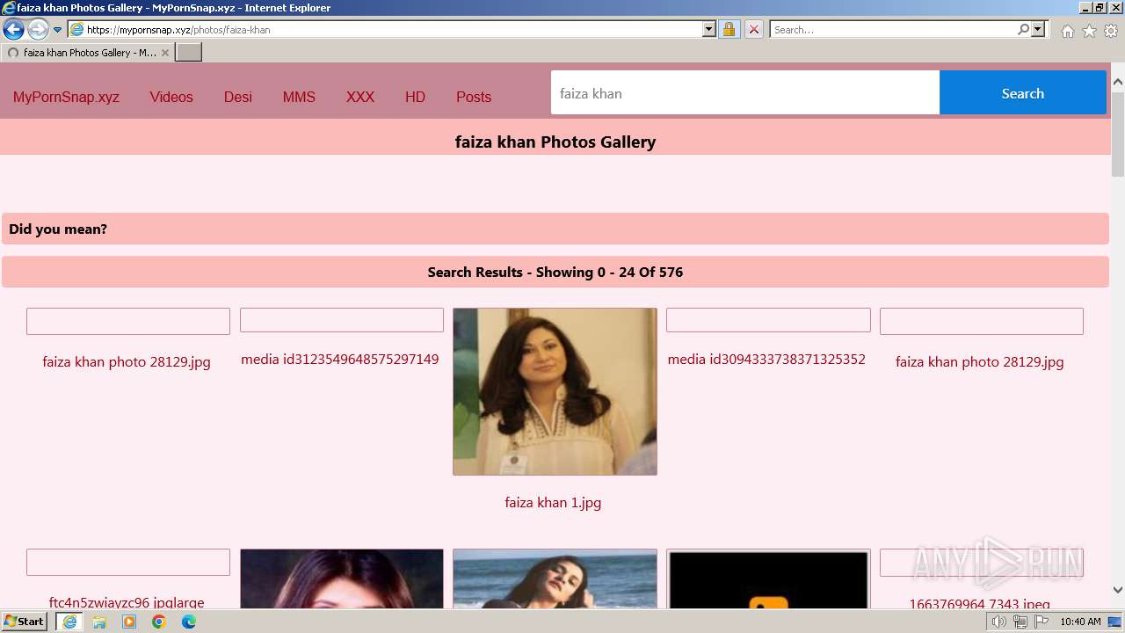Viewport: 1125px width, 633px height.
Task: Open the MMS menu item
Action: 299,97
